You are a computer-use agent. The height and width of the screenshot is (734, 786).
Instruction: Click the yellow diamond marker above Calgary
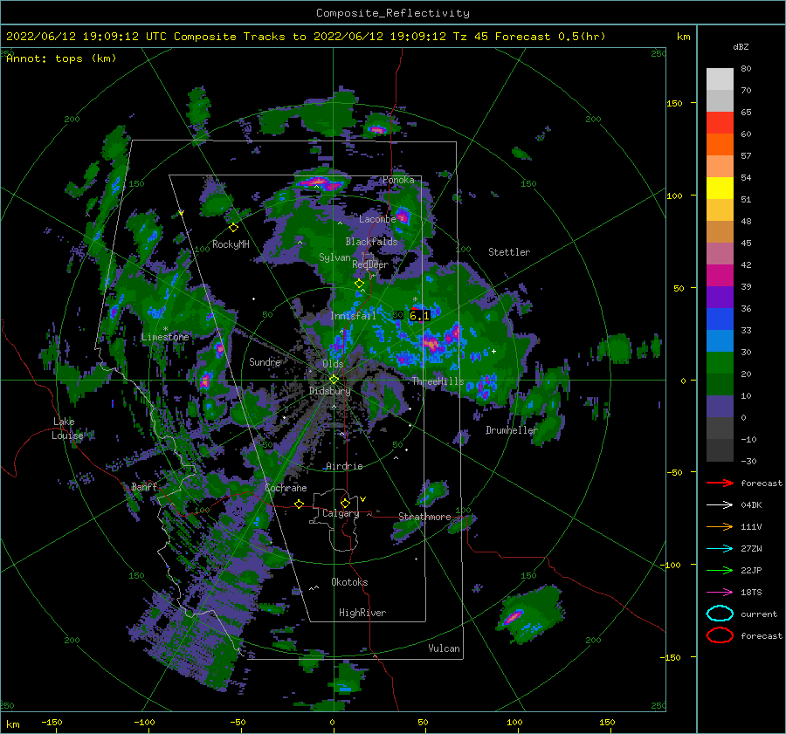coord(345,503)
